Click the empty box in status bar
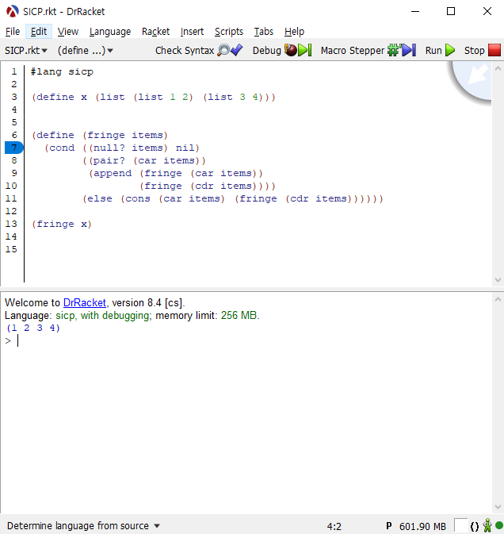Screen dimensions: 504x534 [x=460, y=525]
